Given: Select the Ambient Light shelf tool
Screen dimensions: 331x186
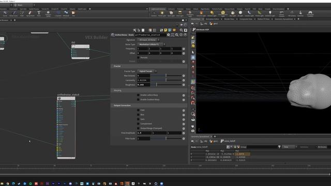Looking at the screenshot, I should 270,14.
